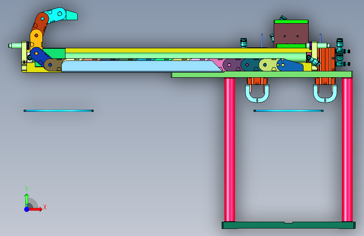The width and height of the screenshot is (364, 236).
Task: Select the olive brown link at tray start
Action: click(x=53, y=65)
